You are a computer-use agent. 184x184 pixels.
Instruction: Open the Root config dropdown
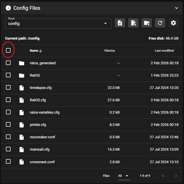click(x=58, y=23)
